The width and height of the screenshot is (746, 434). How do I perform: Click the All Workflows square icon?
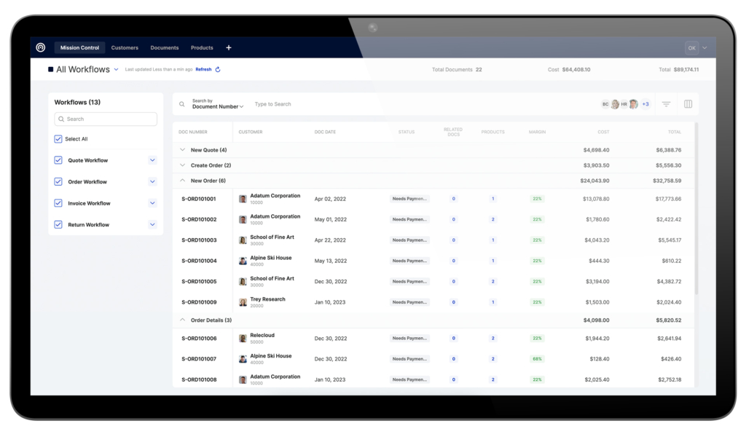50,69
